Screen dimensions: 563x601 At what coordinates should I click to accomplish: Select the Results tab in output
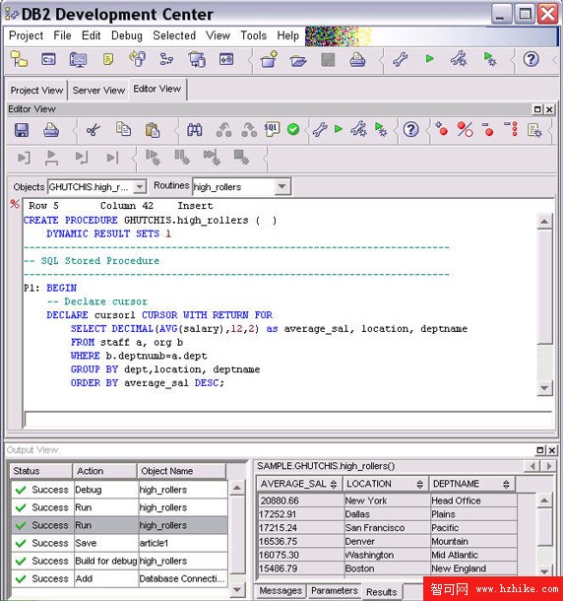pyautogui.click(x=382, y=592)
